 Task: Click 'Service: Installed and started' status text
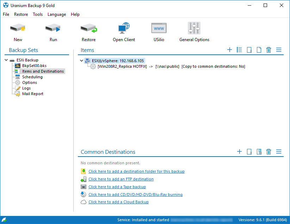[143, 220]
